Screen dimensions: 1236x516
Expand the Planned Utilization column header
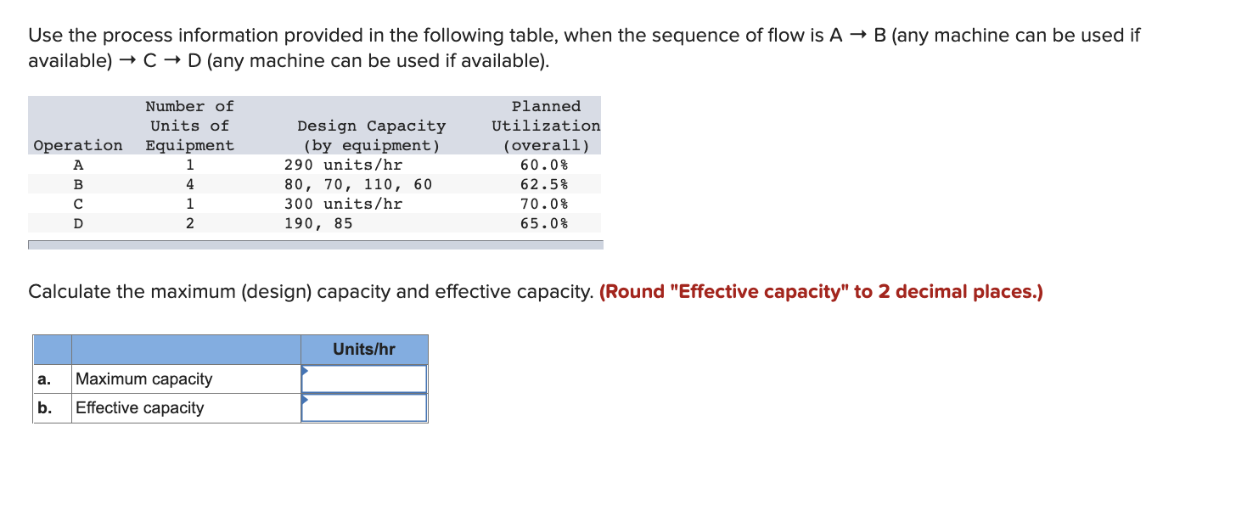[546, 125]
